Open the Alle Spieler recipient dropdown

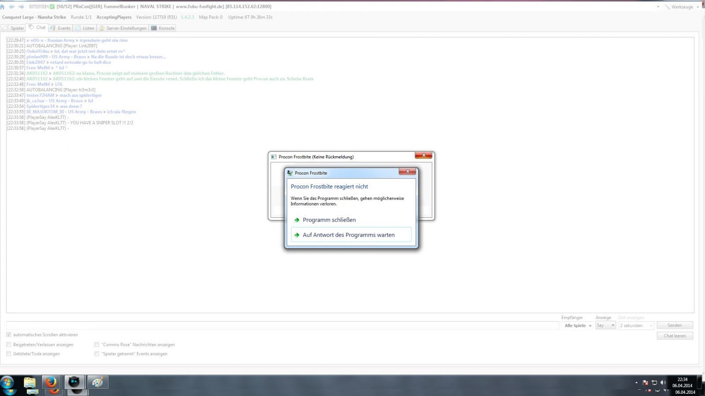(x=578, y=326)
